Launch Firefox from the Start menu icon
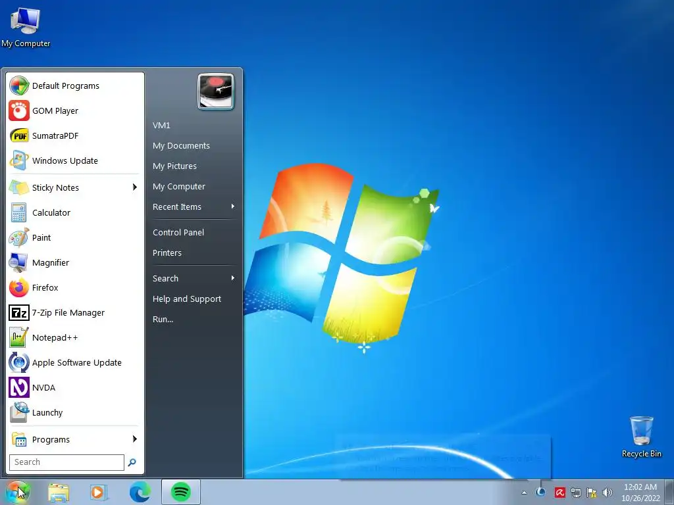674x505 pixels. (x=19, y=287)
